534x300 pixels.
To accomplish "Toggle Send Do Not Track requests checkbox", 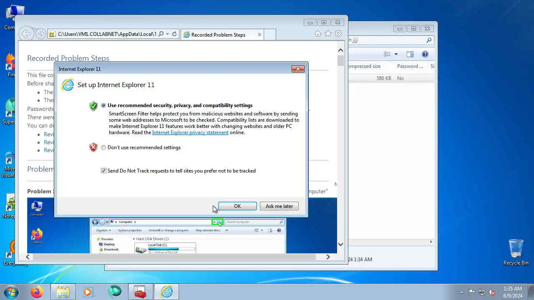I will pos(103,171).
